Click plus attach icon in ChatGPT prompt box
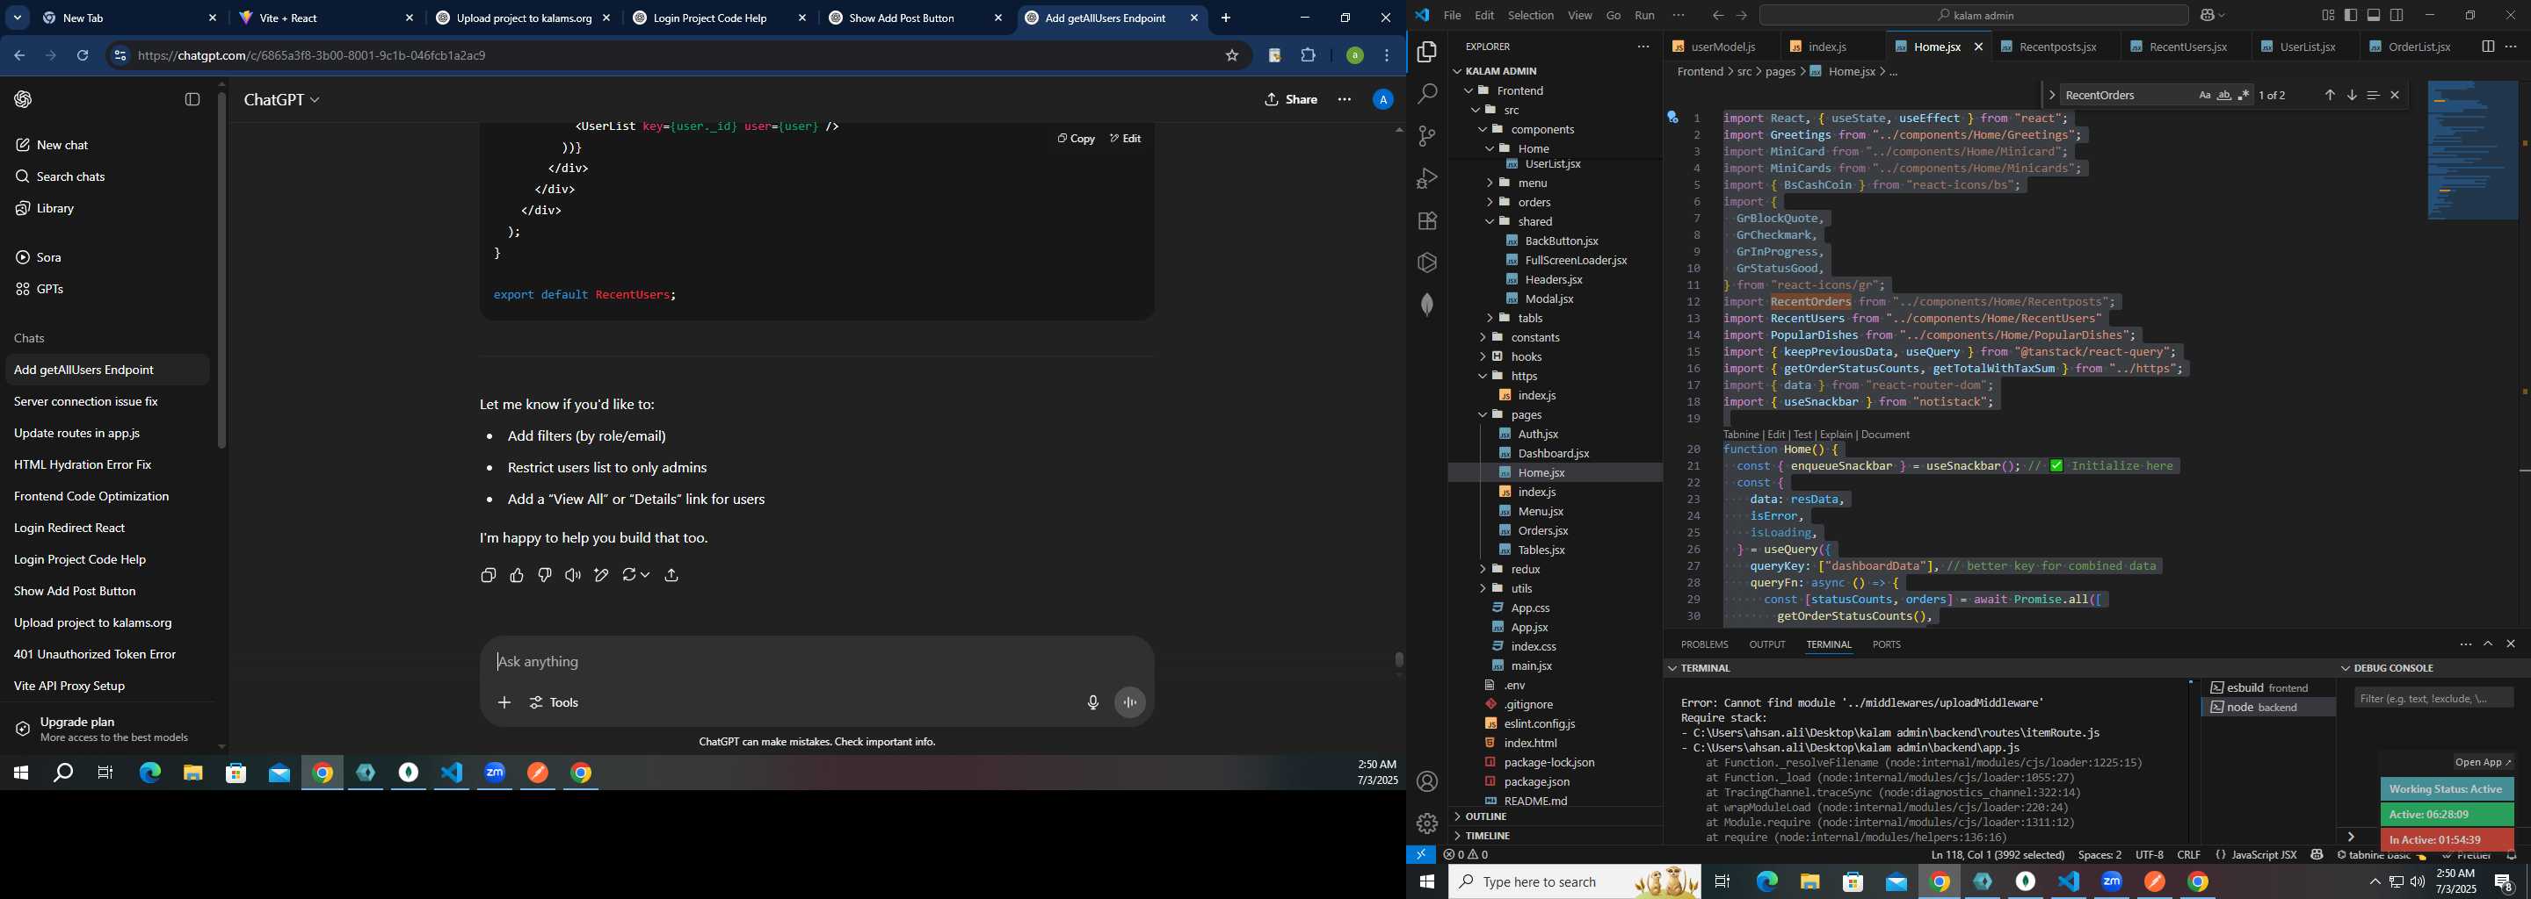2531x899 pixels. click(504, 702)
